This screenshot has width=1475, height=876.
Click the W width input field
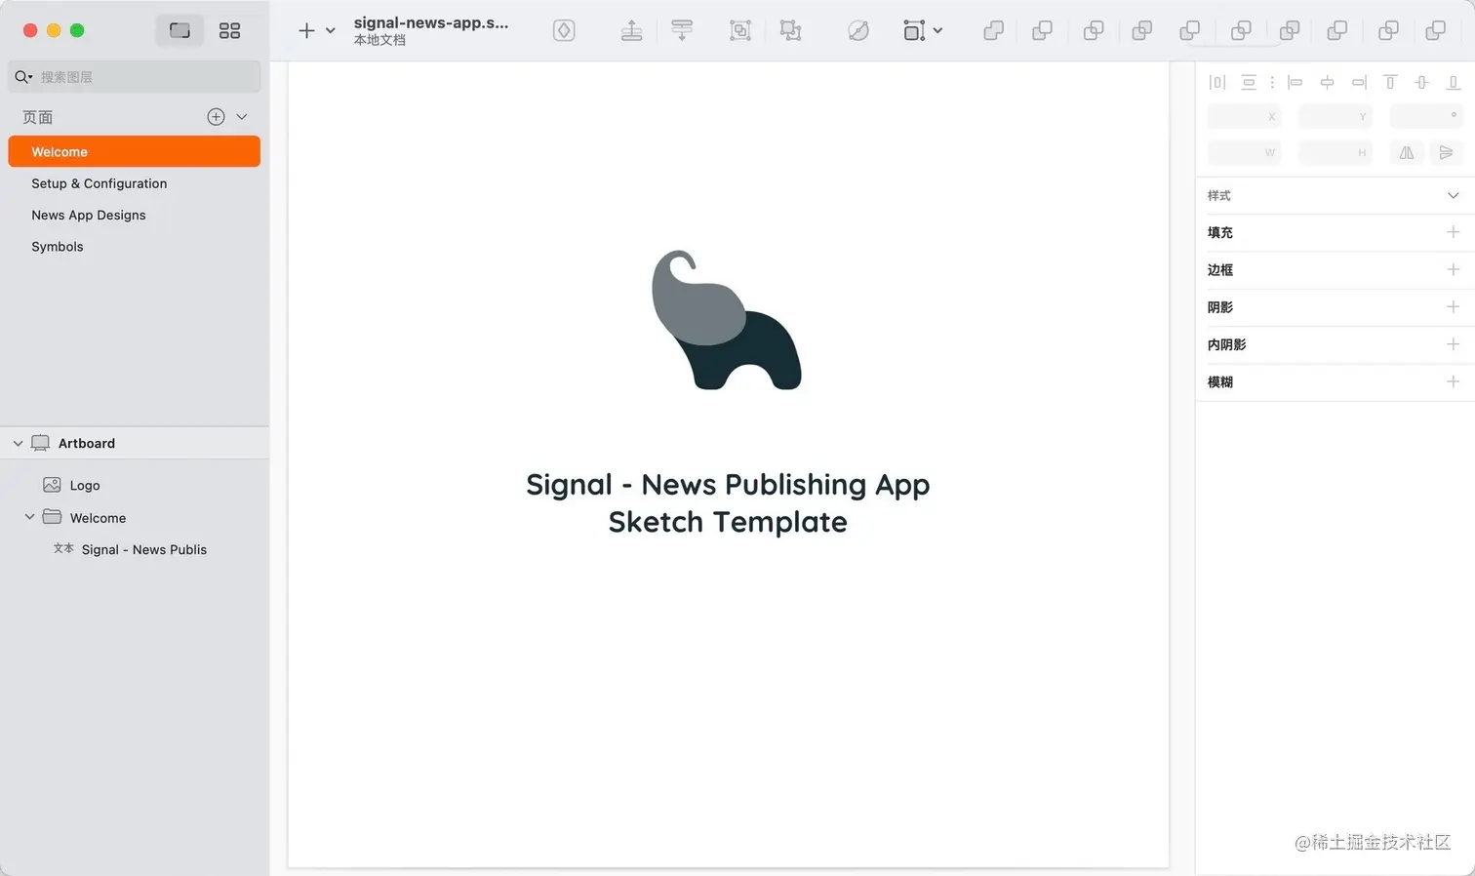(x=1244, y=153)
